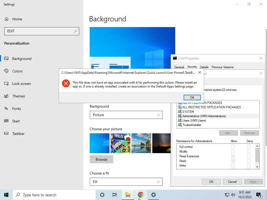Viewport: 267px width, 200px height.
Task: Open Task View on taskbar
Action: pos(115,195)
